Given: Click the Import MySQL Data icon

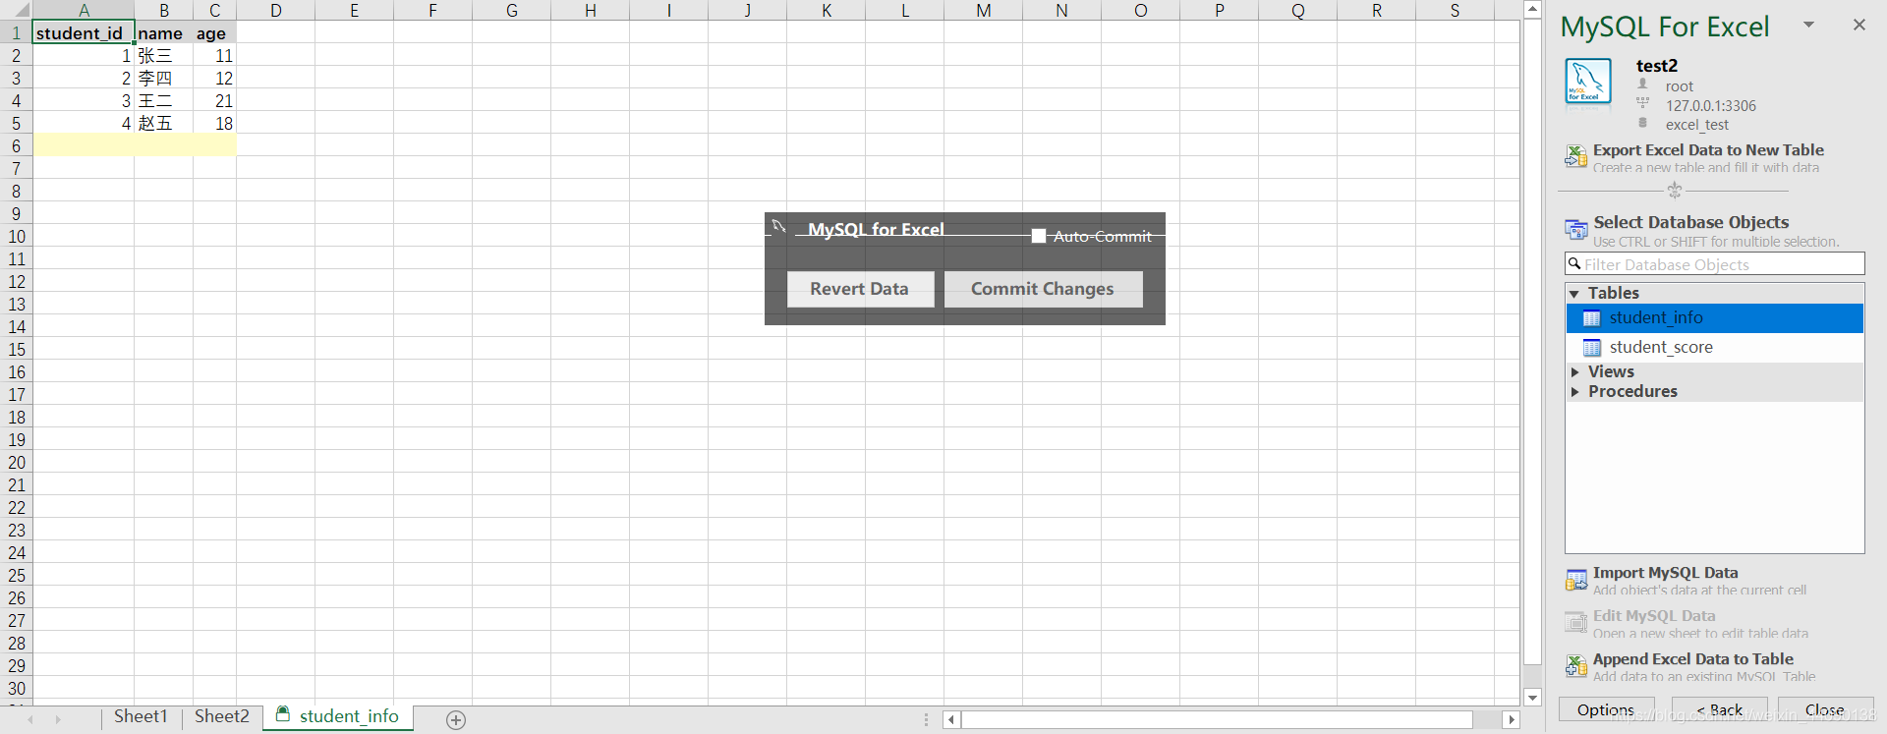Looking at the screenshot, I should click(x=1576, y=580).
